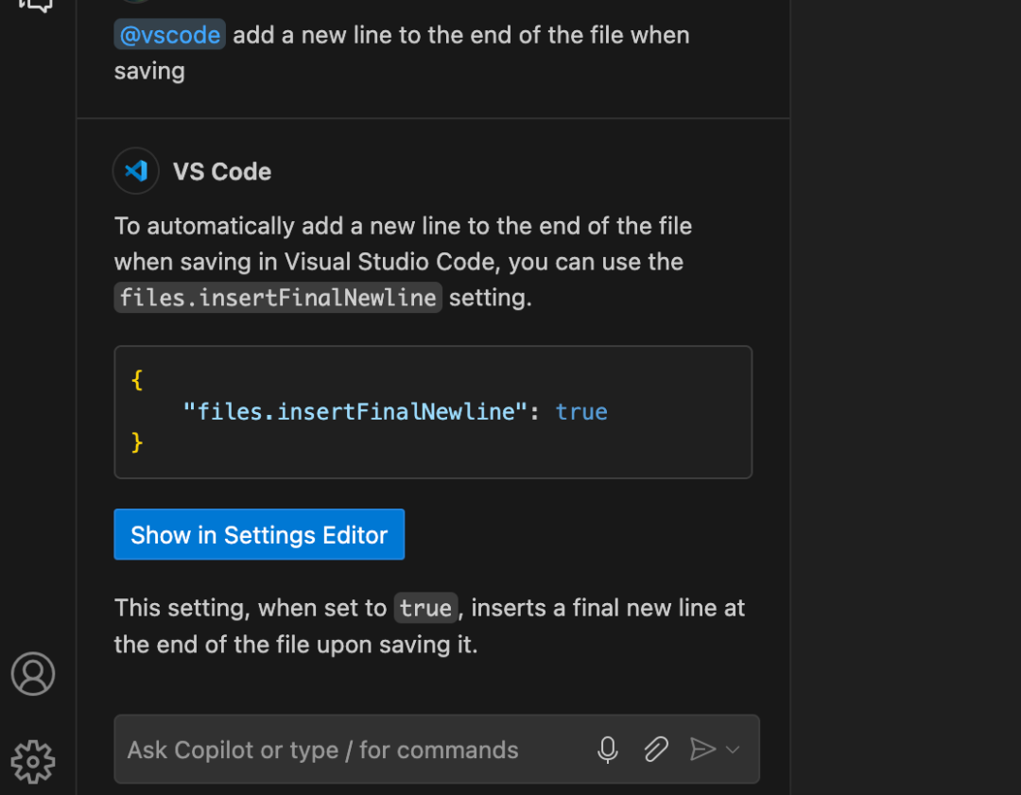
Task: Click inline files.insertFinalNewline code in the paragraph
Action: pyautogui.click(x=278, y=298)
